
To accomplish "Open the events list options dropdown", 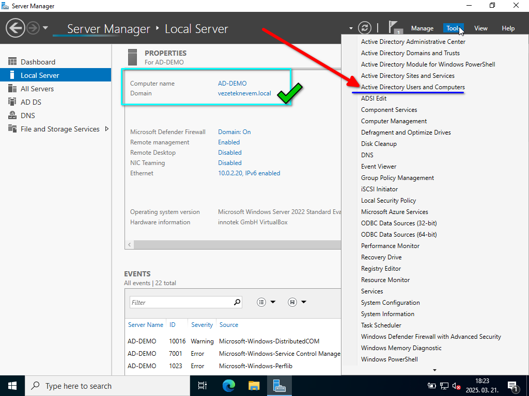I will [267, 302].
